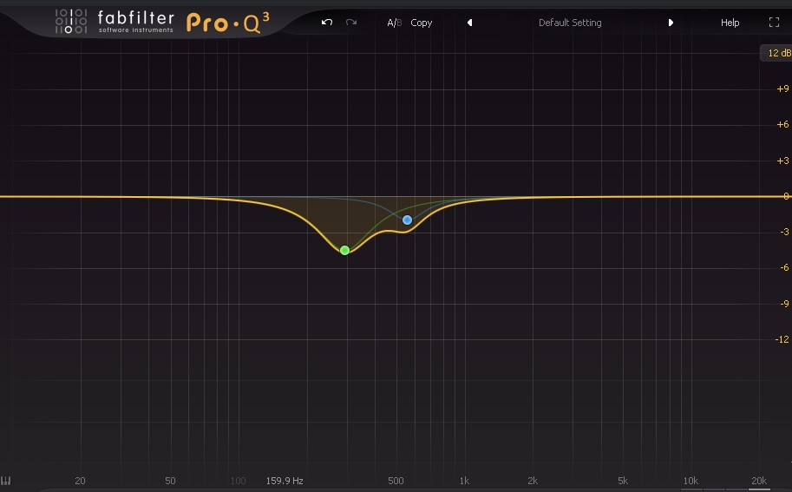Image resolution: width=792 pixels, height=492 pixels.
Task: Click the 500 frequency axis label
Action: coord(396,481)
